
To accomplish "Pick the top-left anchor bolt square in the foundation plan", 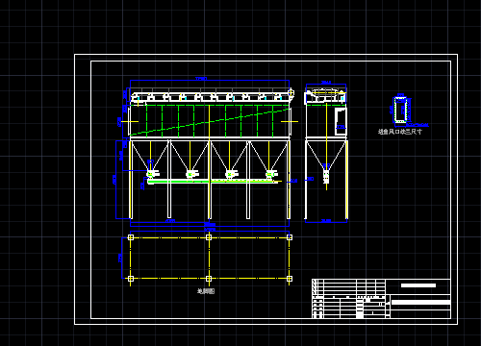I will [131, 237].
